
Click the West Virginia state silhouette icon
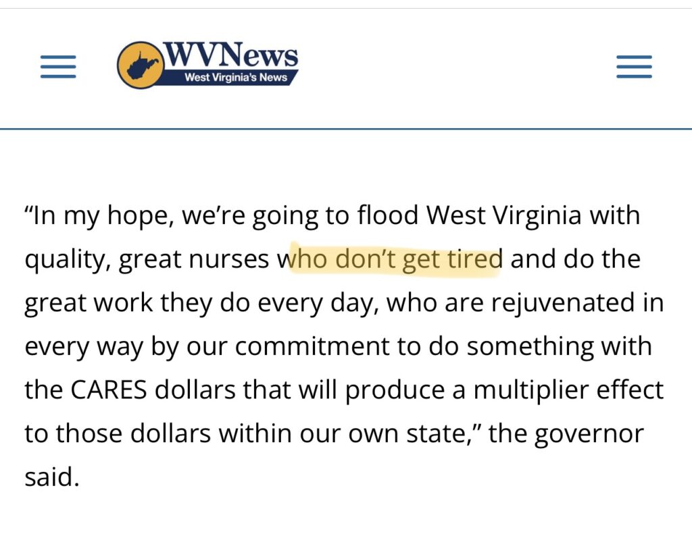coord(141,66)
